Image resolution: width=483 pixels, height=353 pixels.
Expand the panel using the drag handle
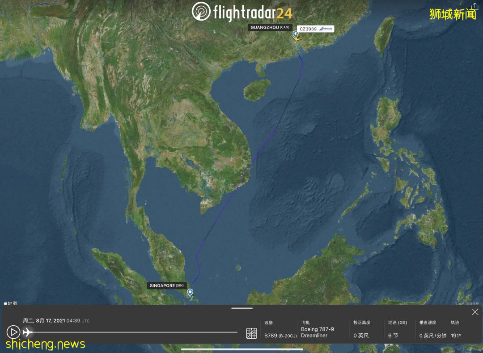pyautogui.click(x=242, y=308)
